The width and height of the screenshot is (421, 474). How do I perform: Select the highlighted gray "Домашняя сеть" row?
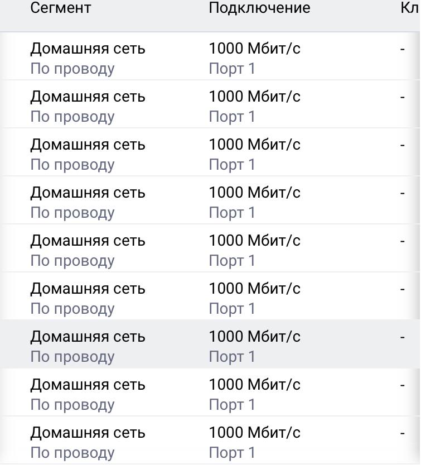(x=88, y=337)
